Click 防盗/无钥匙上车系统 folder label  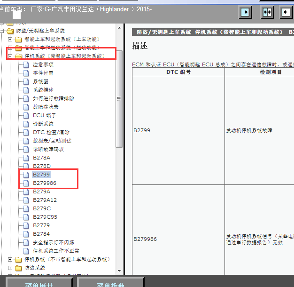coord(40,31)
